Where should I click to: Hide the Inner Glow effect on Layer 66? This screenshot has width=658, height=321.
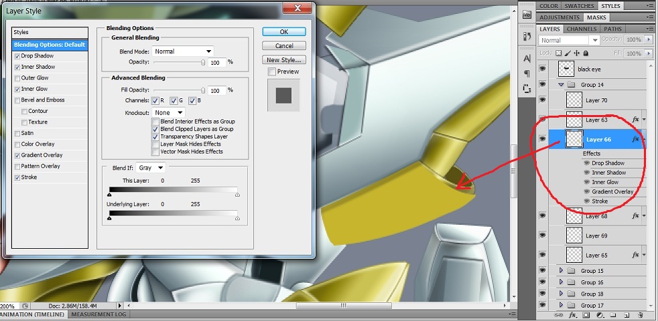click(x=586, y=183)
